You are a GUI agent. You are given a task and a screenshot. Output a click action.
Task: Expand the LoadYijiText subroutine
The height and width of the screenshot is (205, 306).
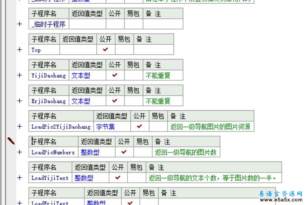click(x=19, y=178)
